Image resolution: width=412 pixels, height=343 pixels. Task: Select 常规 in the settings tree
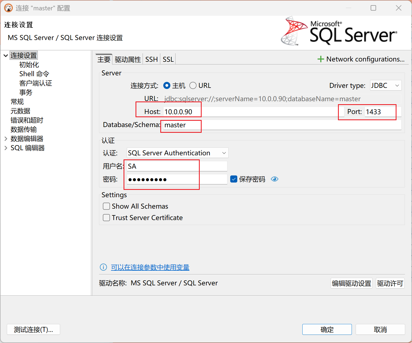pyautogui.click(x=17, y=102)
